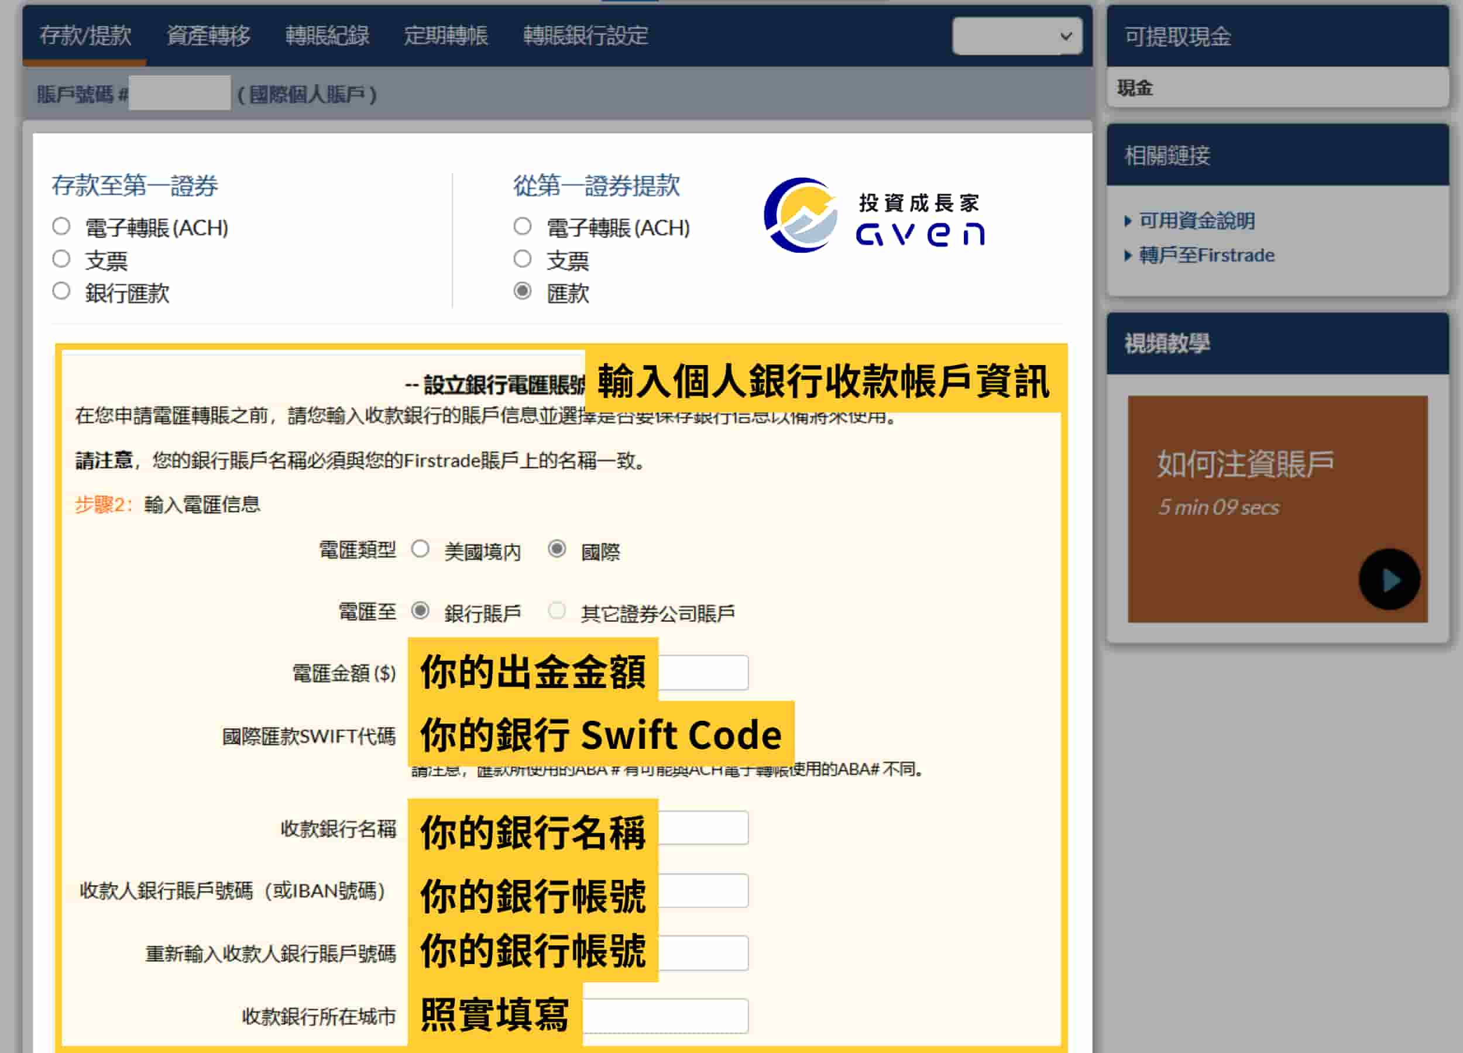Click the 可提取現金 panel header
Viewport: 1463px width, 1053px height.
[x=1278, y=37]
